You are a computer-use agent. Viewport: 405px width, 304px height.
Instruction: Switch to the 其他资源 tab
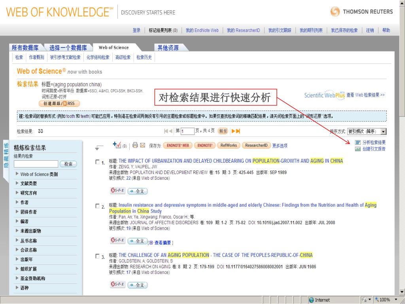pos(168,47)
